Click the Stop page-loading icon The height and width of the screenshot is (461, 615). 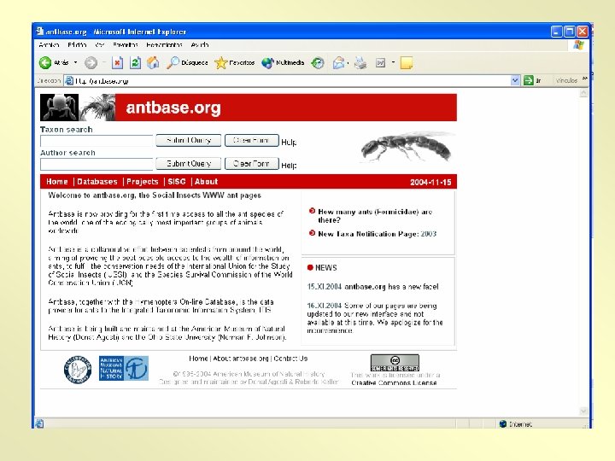[x=117, y=62]
